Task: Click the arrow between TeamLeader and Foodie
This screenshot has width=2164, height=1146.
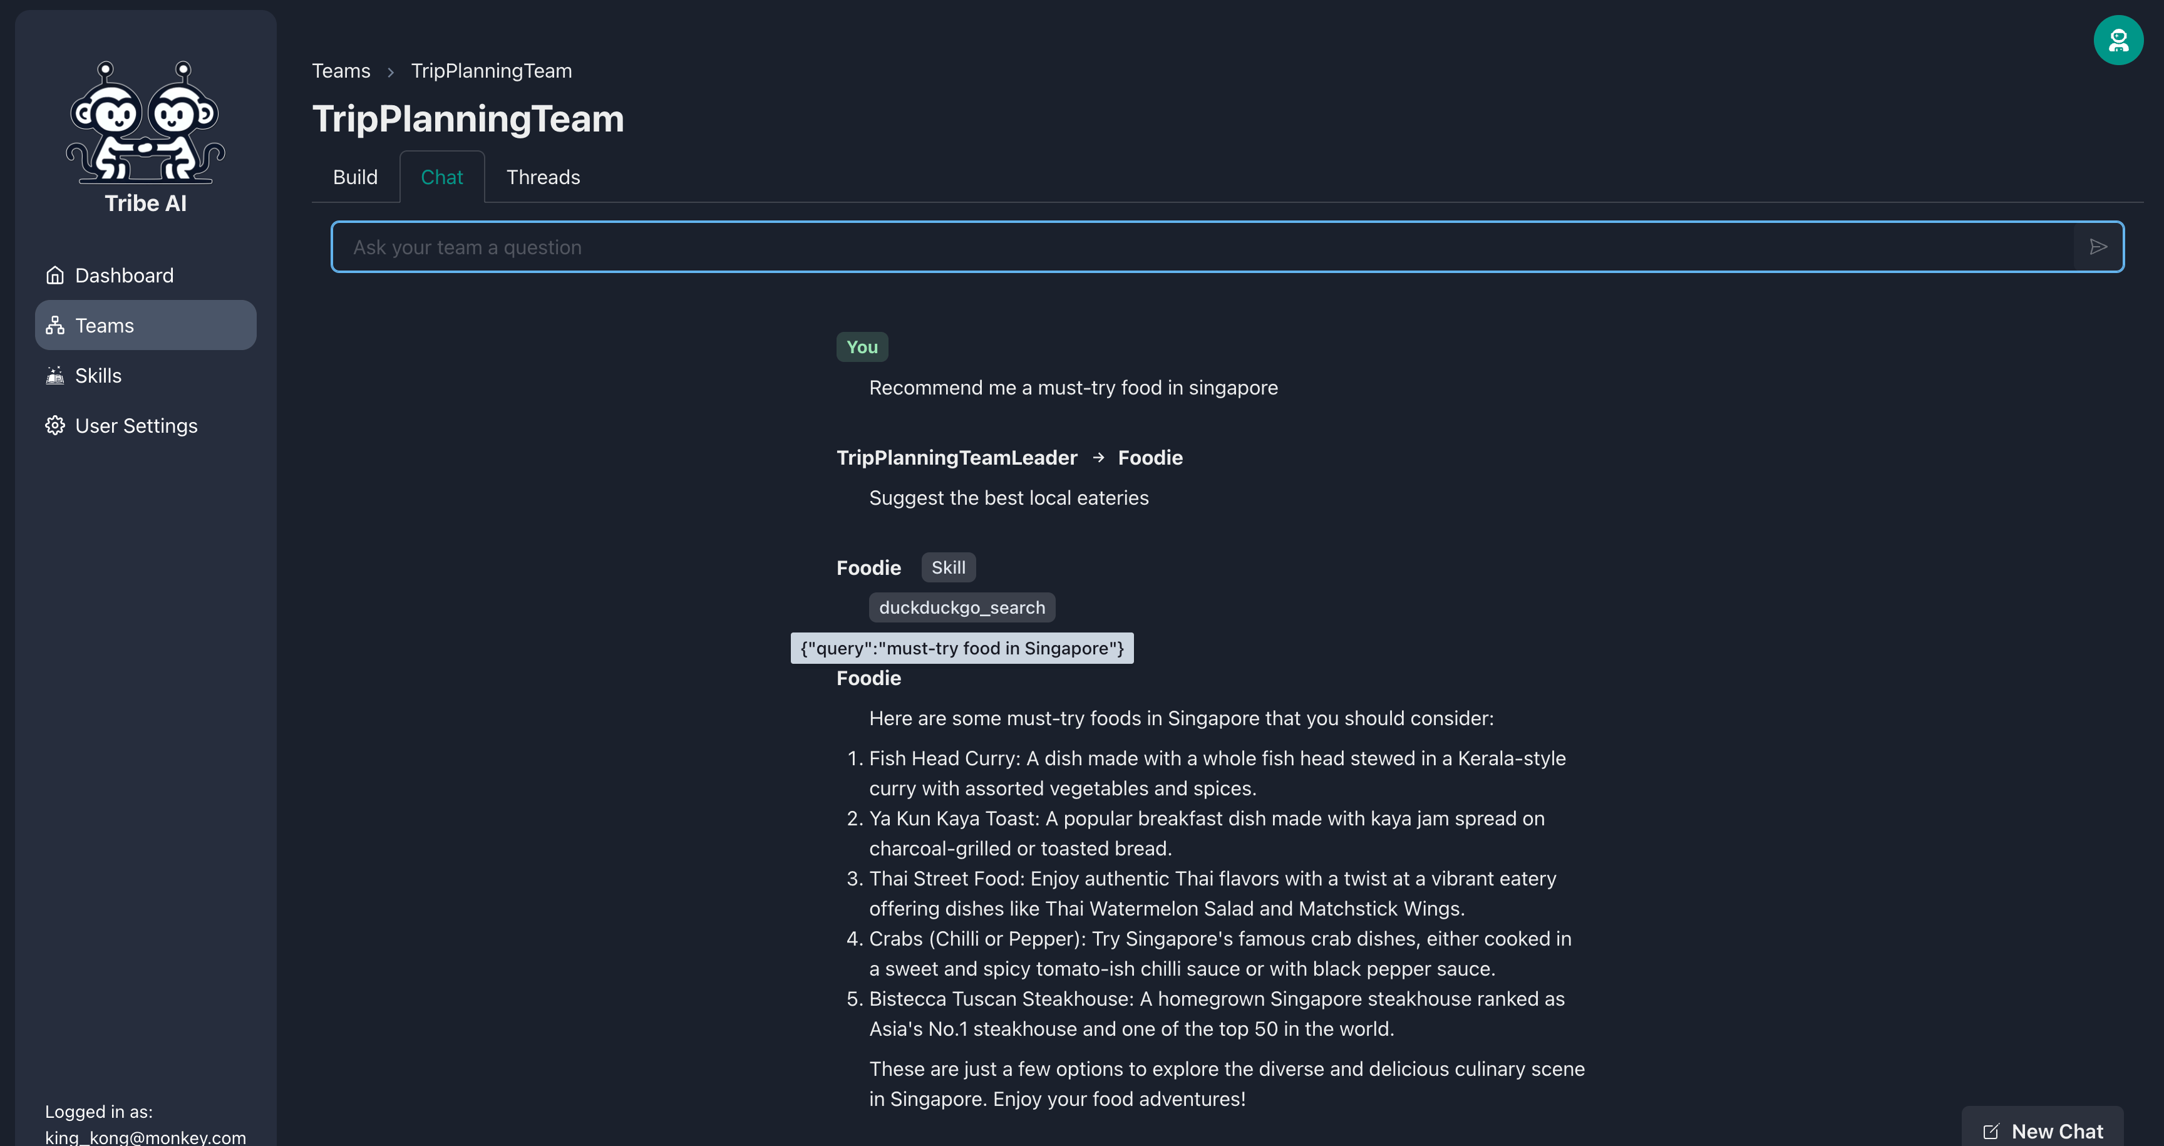Action: pyautogui.click(x=1098, y=458)
